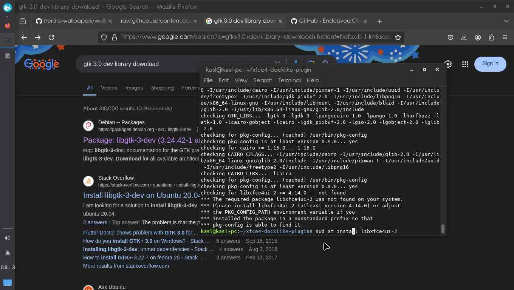Image resolution: width=514 pixels, height=290 pixels.
Task: Reload the current Google search page
Action: 51,37
